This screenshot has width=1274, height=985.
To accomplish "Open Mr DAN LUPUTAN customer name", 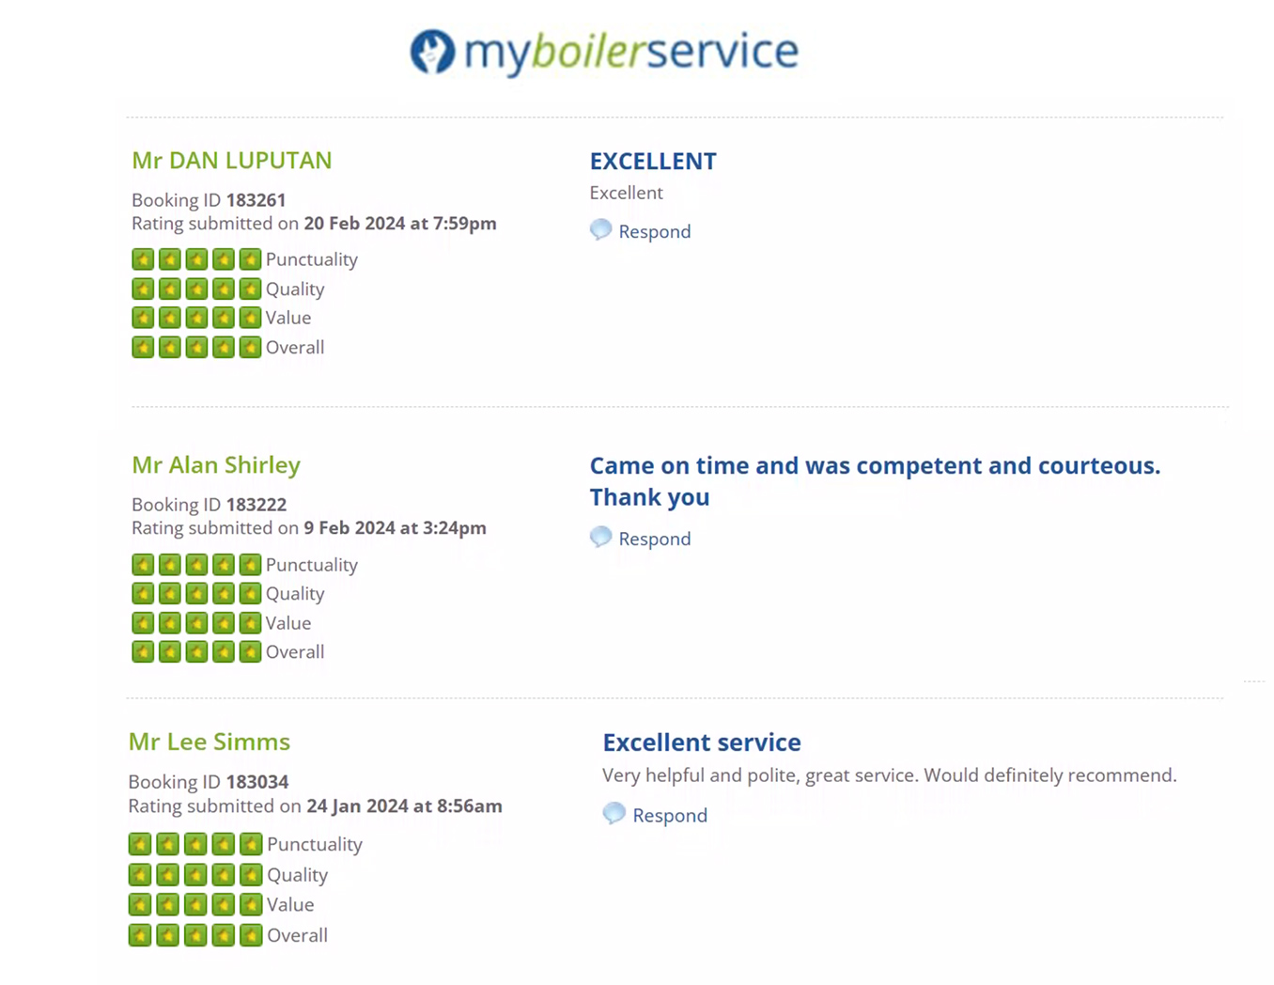I will click(231, 161).
